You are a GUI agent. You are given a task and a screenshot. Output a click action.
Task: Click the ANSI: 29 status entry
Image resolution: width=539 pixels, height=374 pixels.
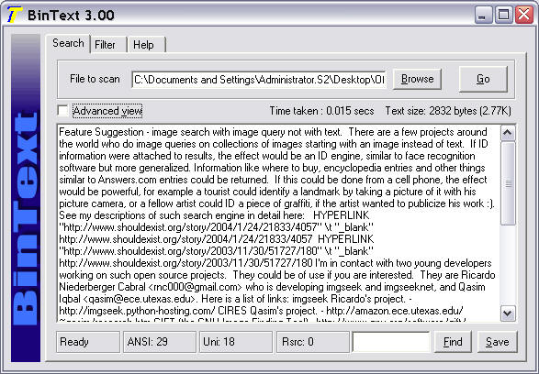160,342
